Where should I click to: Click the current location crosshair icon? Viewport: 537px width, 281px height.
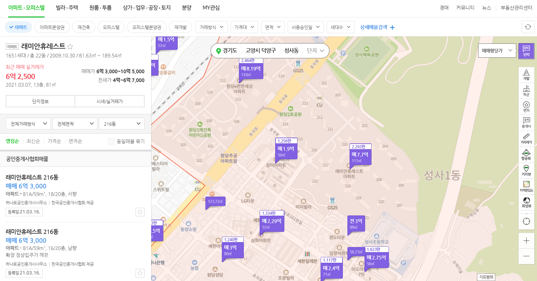(x=526, y=221)
